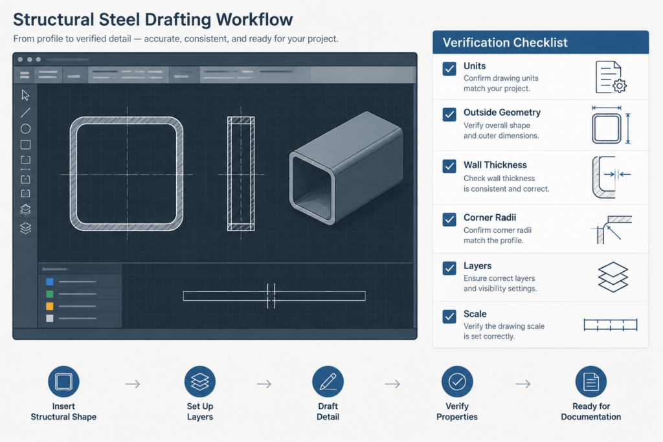This screenshot has height=442, width=663.
Task: Click the "Confirm corner radii match the profile." text
Action: [497, 236]
